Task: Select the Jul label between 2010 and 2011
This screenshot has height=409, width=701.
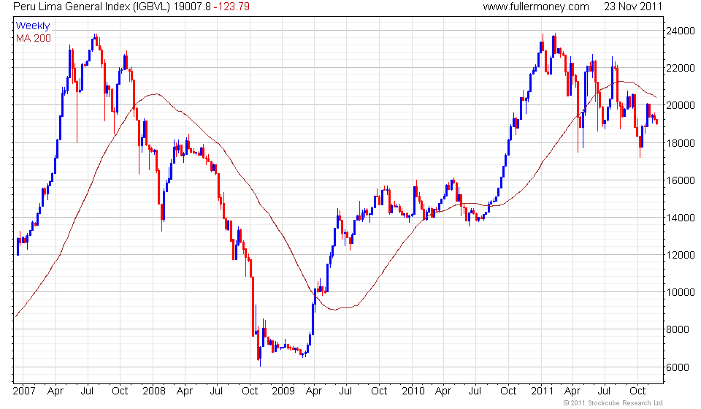Action: (x=475, y=391)
